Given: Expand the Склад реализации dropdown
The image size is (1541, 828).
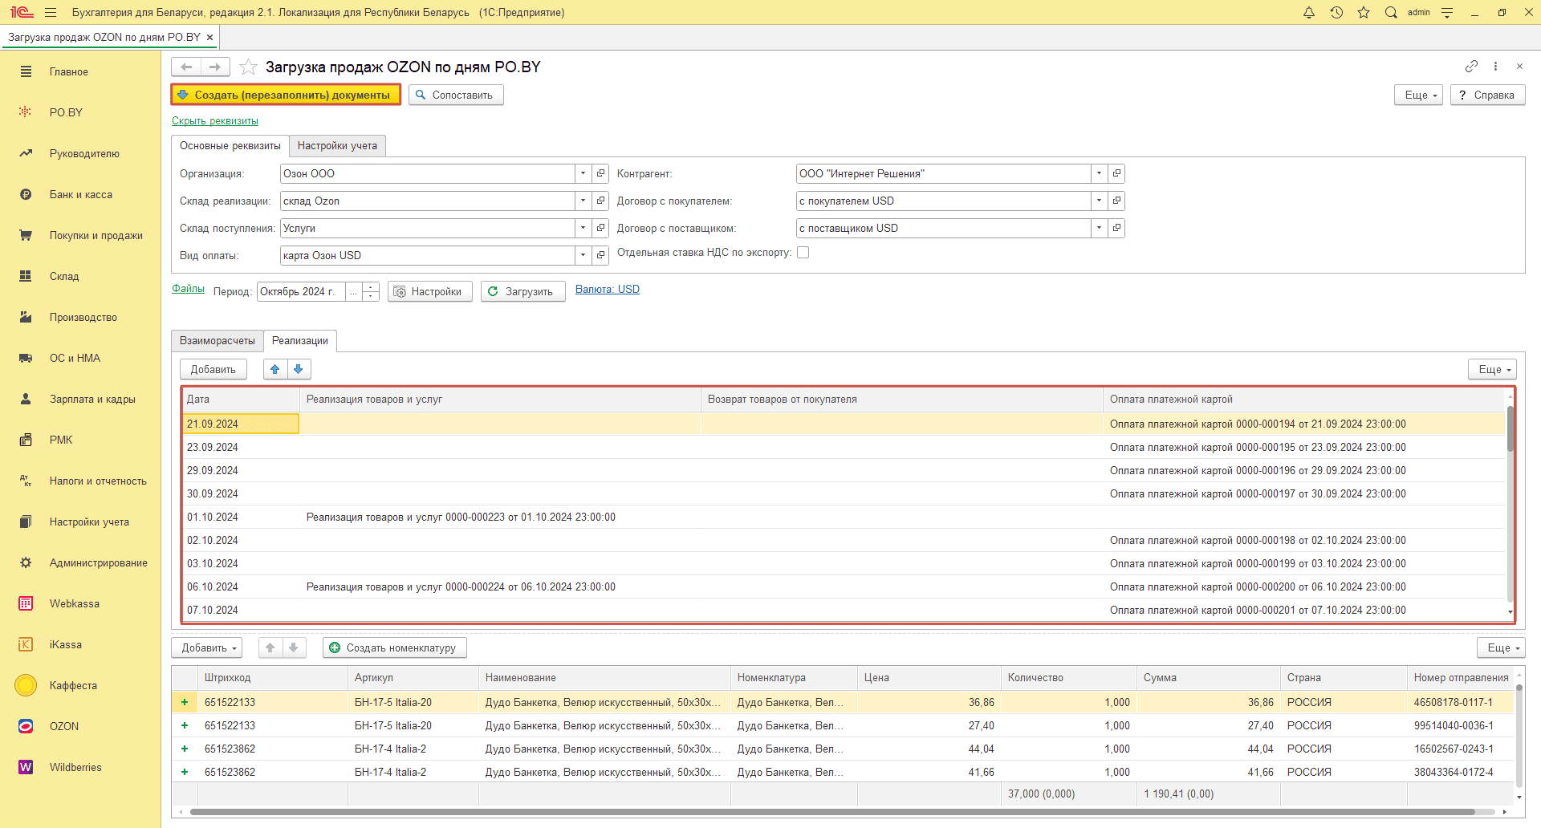Looking at the screenshot, I should tap(583, 201).
